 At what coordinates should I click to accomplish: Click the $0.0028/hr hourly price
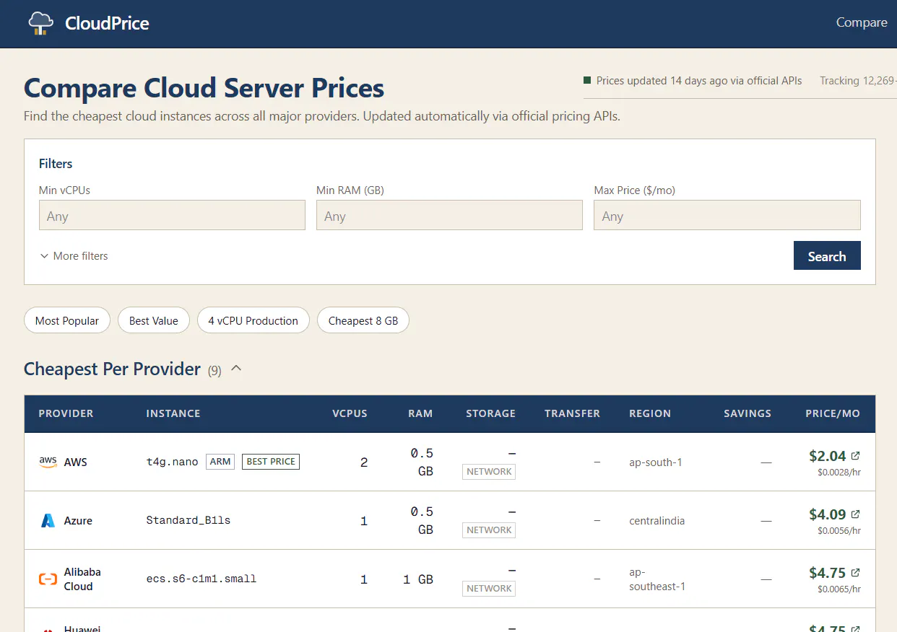coord(839,473)
